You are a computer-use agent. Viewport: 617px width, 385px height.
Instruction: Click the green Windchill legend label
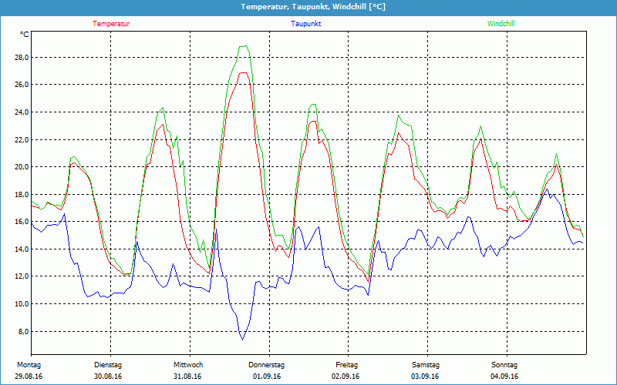[x=501, y=24]
